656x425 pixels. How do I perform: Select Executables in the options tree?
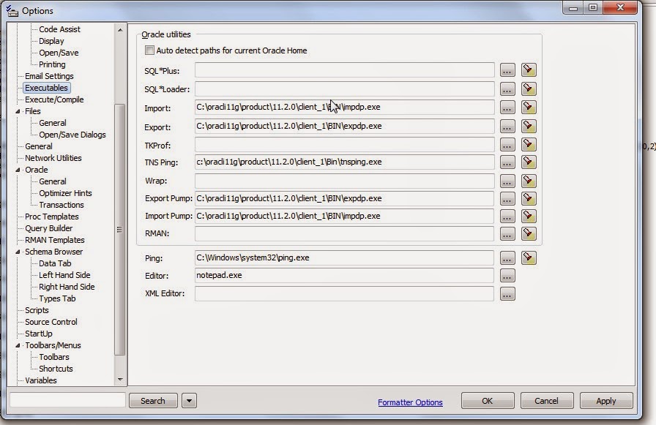pos(46,88)
